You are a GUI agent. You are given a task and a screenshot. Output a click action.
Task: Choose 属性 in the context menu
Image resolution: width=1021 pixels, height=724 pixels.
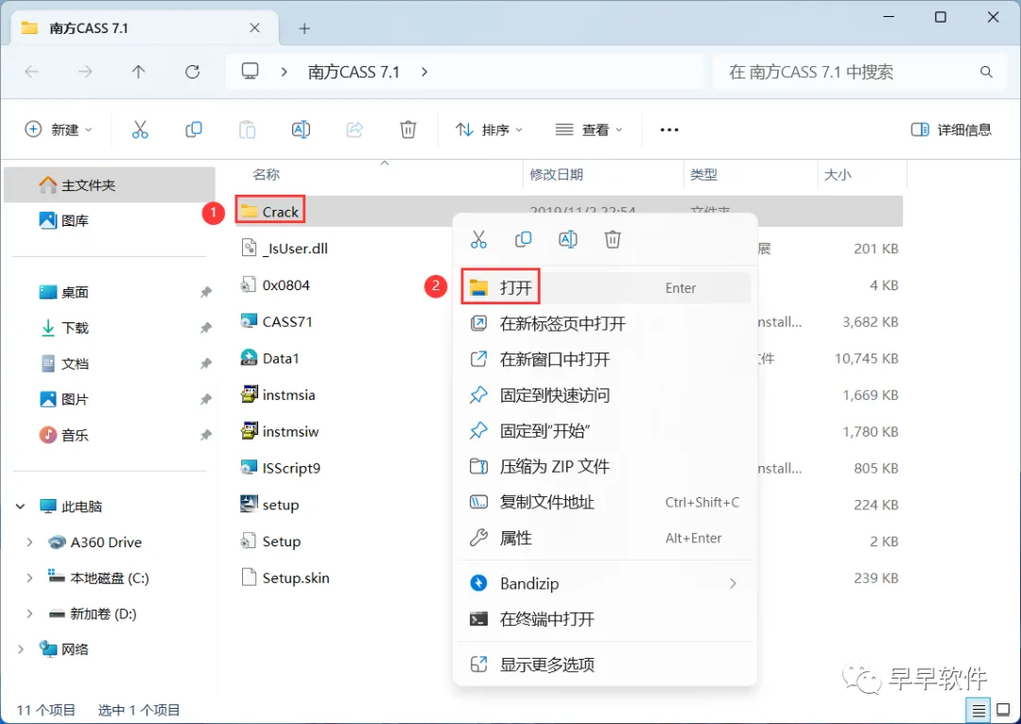click(605, 538)
